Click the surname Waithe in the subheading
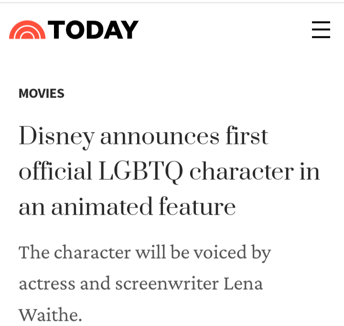Viewport: 344px width, 326px height. click(50, 314)
